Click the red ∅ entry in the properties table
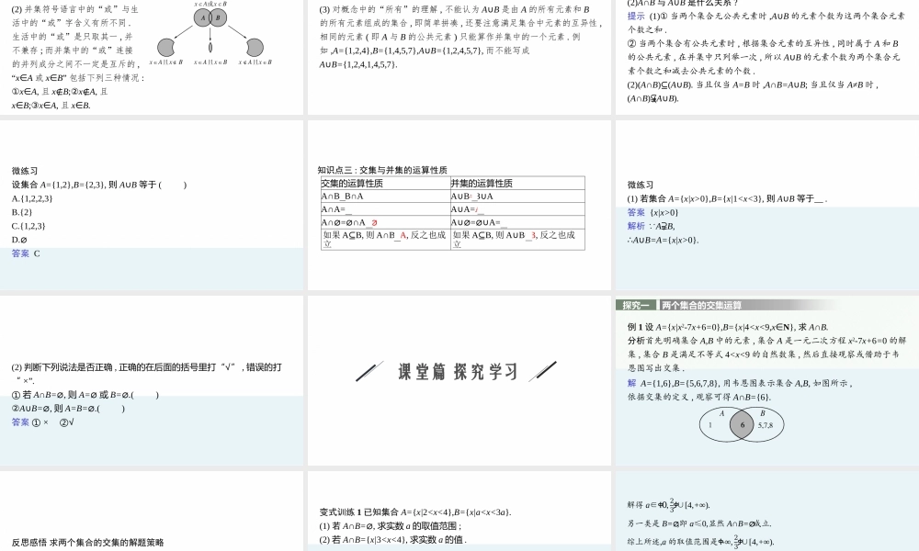919x551 pixels. (374, 221)
